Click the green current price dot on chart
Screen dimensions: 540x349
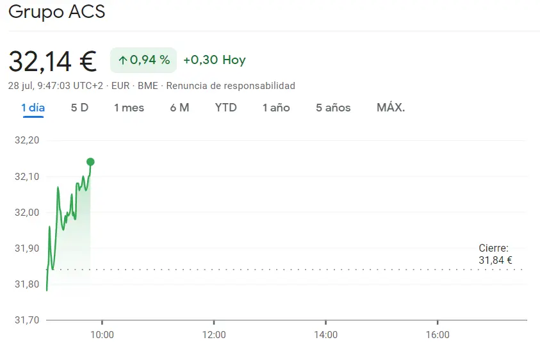(90, 162)
